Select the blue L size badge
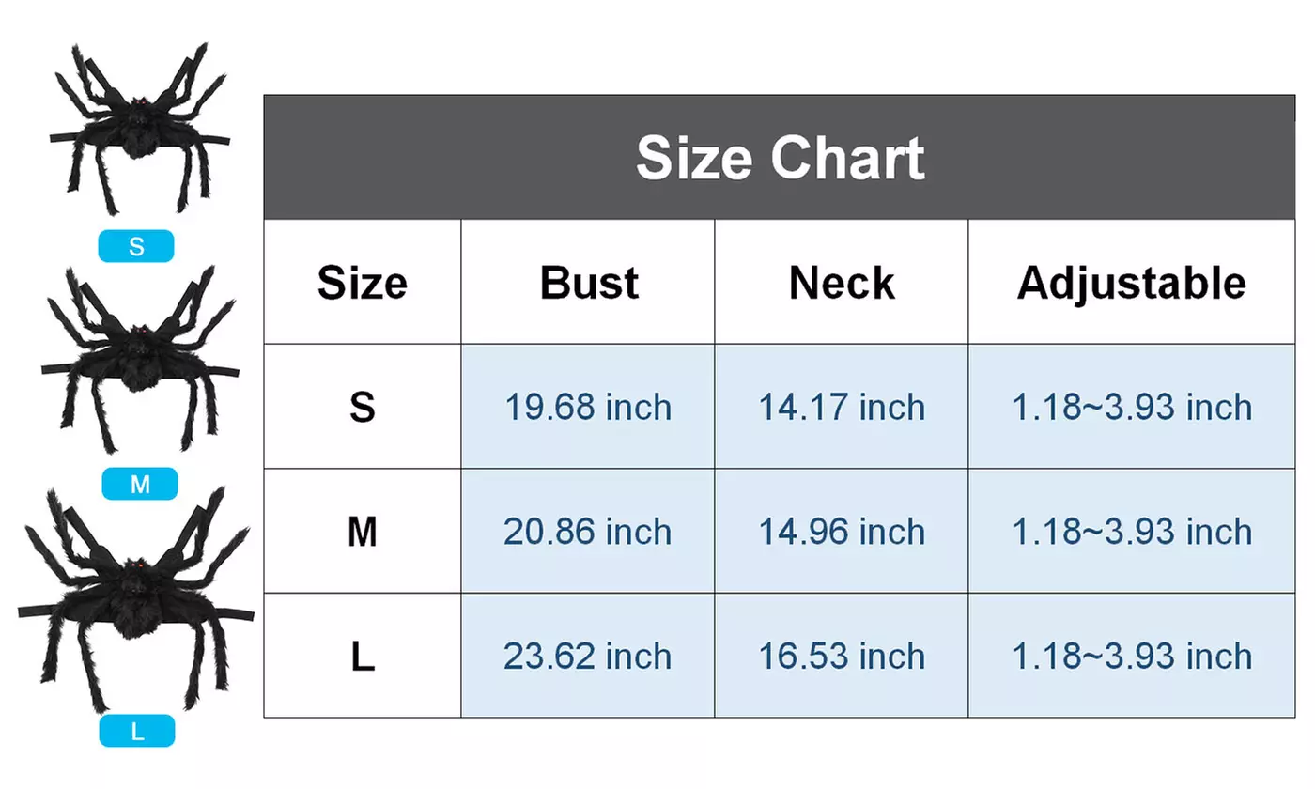 pyautogui.click(x=137, y=731)
